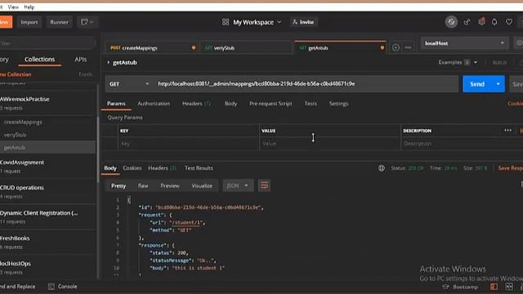Open the GET method dropdown

click(x=129, y=83)
